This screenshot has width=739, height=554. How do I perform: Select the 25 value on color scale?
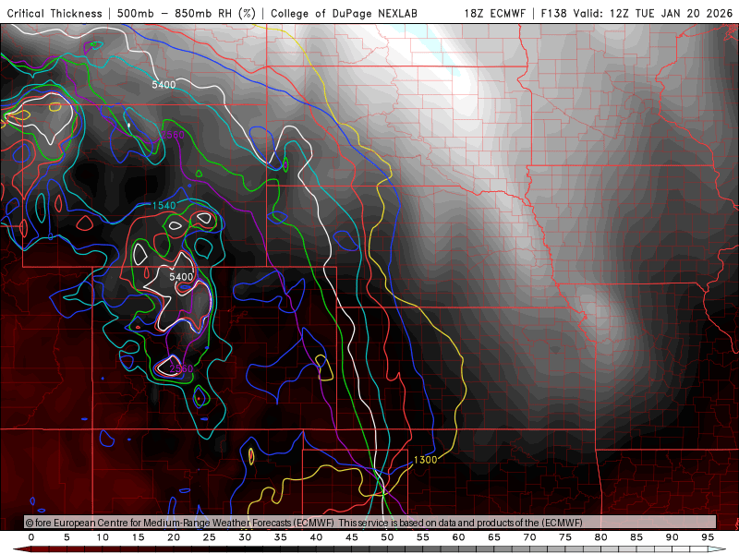210,537
